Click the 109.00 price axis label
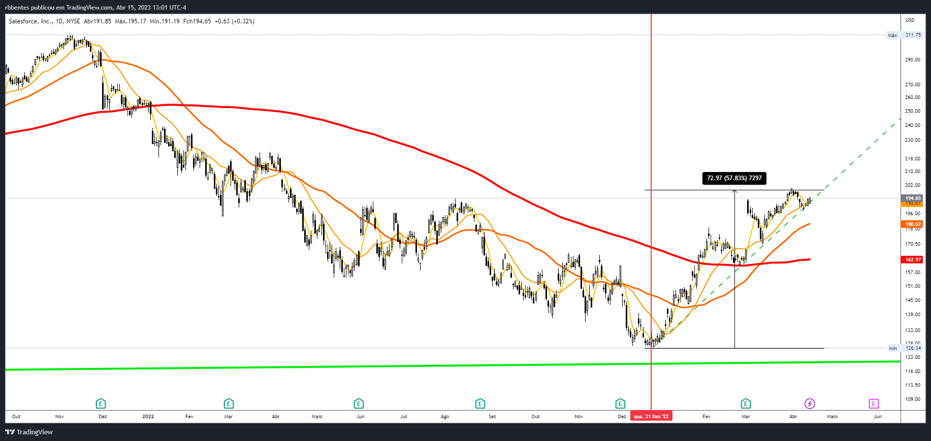The height and width of the screenshot is (441, 931). click(x=912, y=399)
